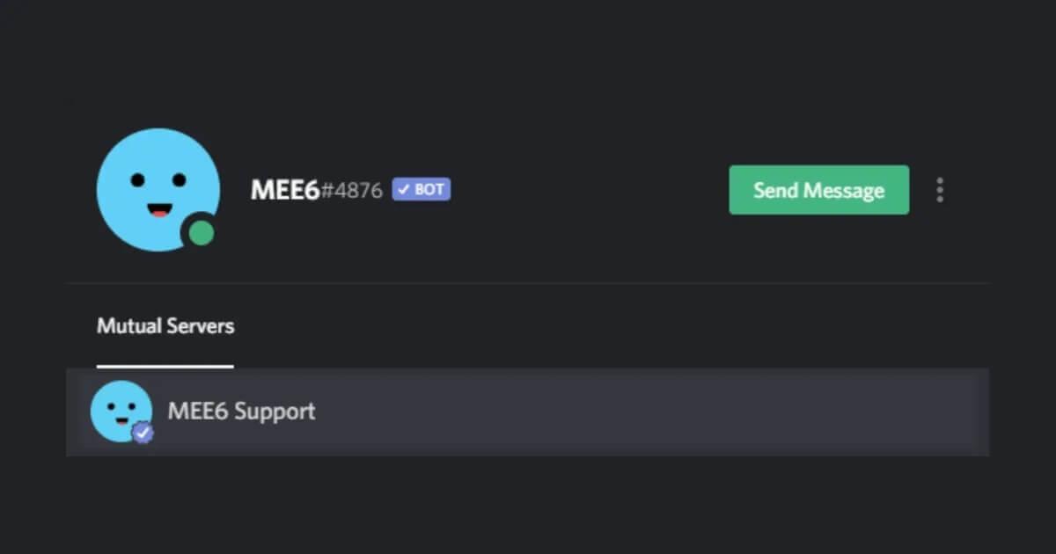Click the MEE6 username text
Image resolution: width=1056 pixels, height=554 pixels.
[285, 190]
